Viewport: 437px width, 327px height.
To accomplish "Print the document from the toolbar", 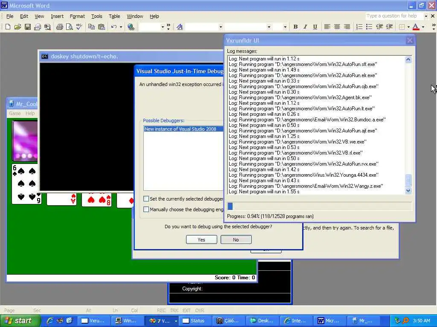I will 59,27.
